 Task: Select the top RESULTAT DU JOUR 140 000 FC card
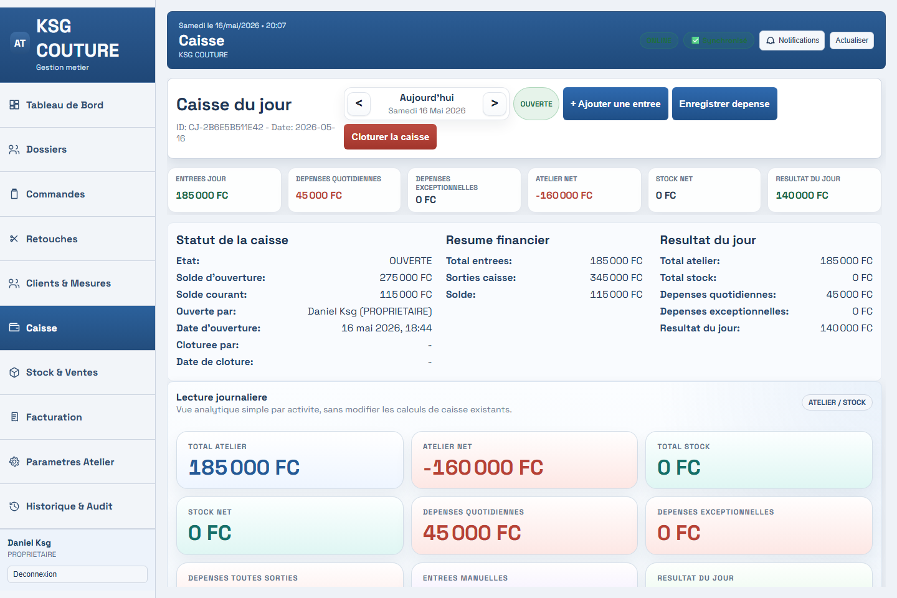coord(824,190)
